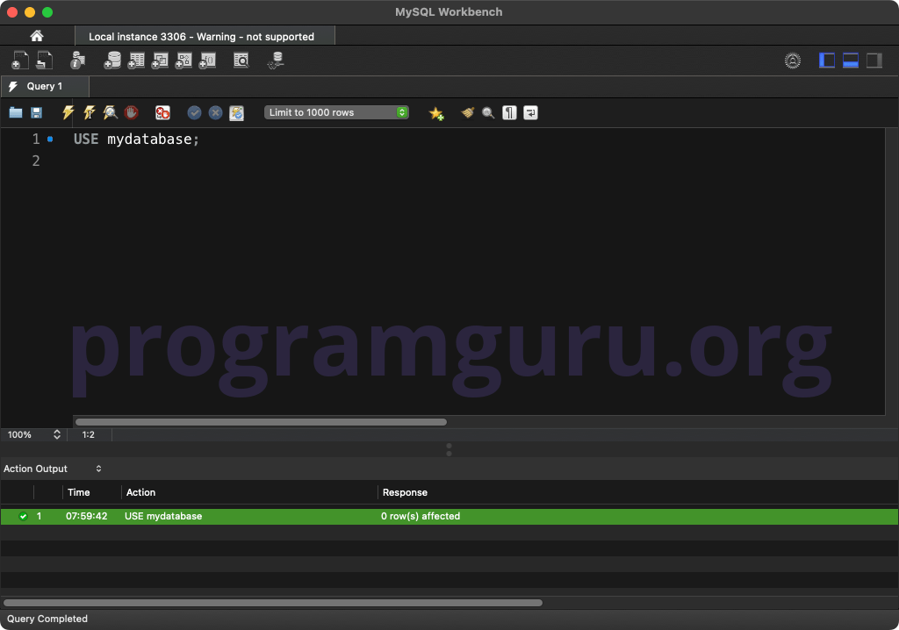Commit the transaction

[x=194, y=112]
